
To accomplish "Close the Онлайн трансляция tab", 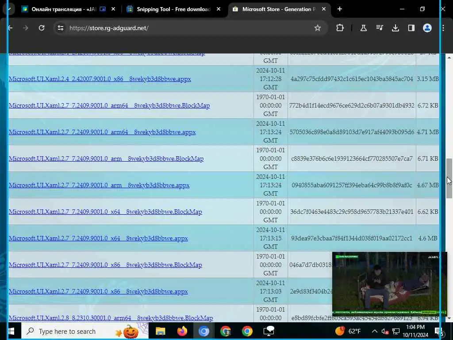I will (x=113, y=9).
